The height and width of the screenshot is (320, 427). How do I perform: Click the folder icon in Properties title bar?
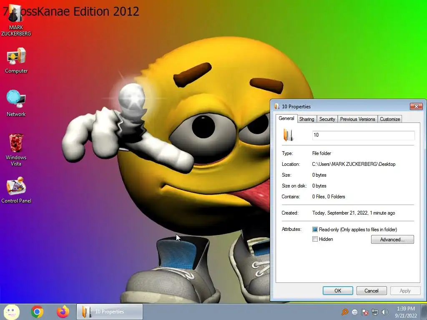click(x=277, y=106)
